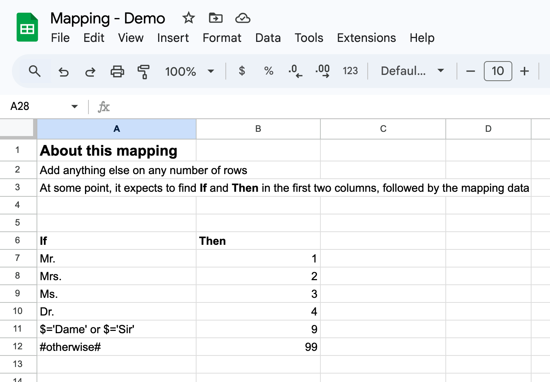Viewport: 550px width, 382px height.
Task: Select the $='Dame' or $='Sir' cell
Action: pos(117,329)
